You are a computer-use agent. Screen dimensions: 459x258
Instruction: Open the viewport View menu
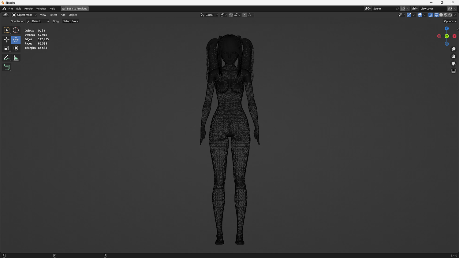[x=43, y=15]
